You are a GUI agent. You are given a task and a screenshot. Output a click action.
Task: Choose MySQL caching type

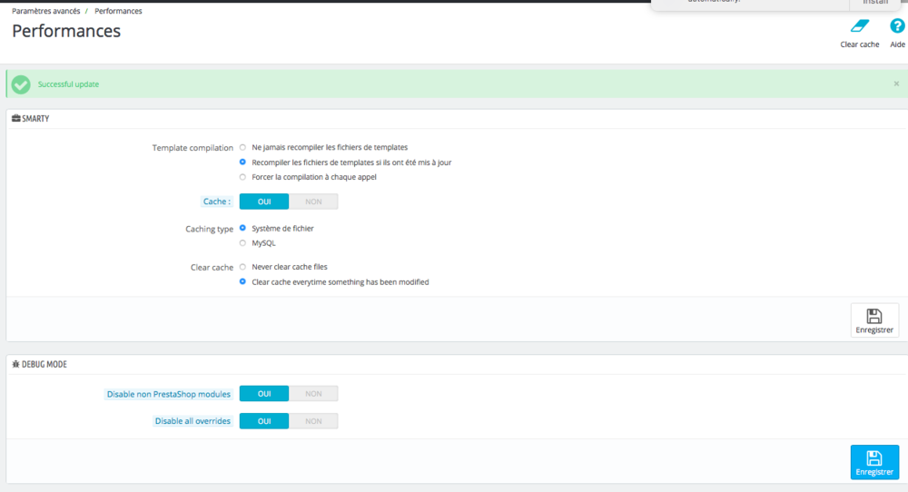click(x=242, y=243)
